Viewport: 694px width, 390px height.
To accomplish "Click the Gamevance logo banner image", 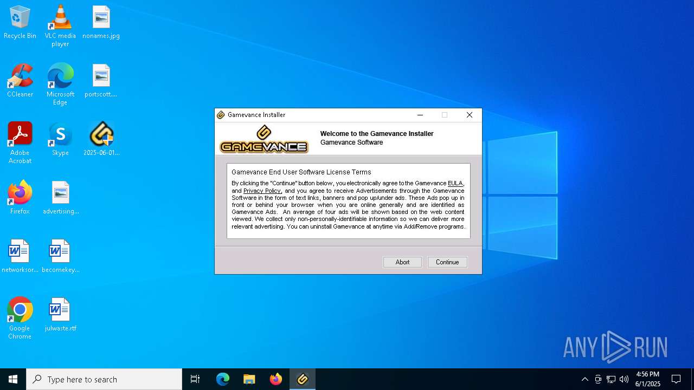I will click(x=264, y=139).
